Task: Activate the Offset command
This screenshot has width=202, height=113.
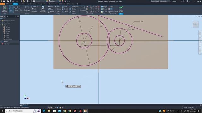Action: point(65,12)
